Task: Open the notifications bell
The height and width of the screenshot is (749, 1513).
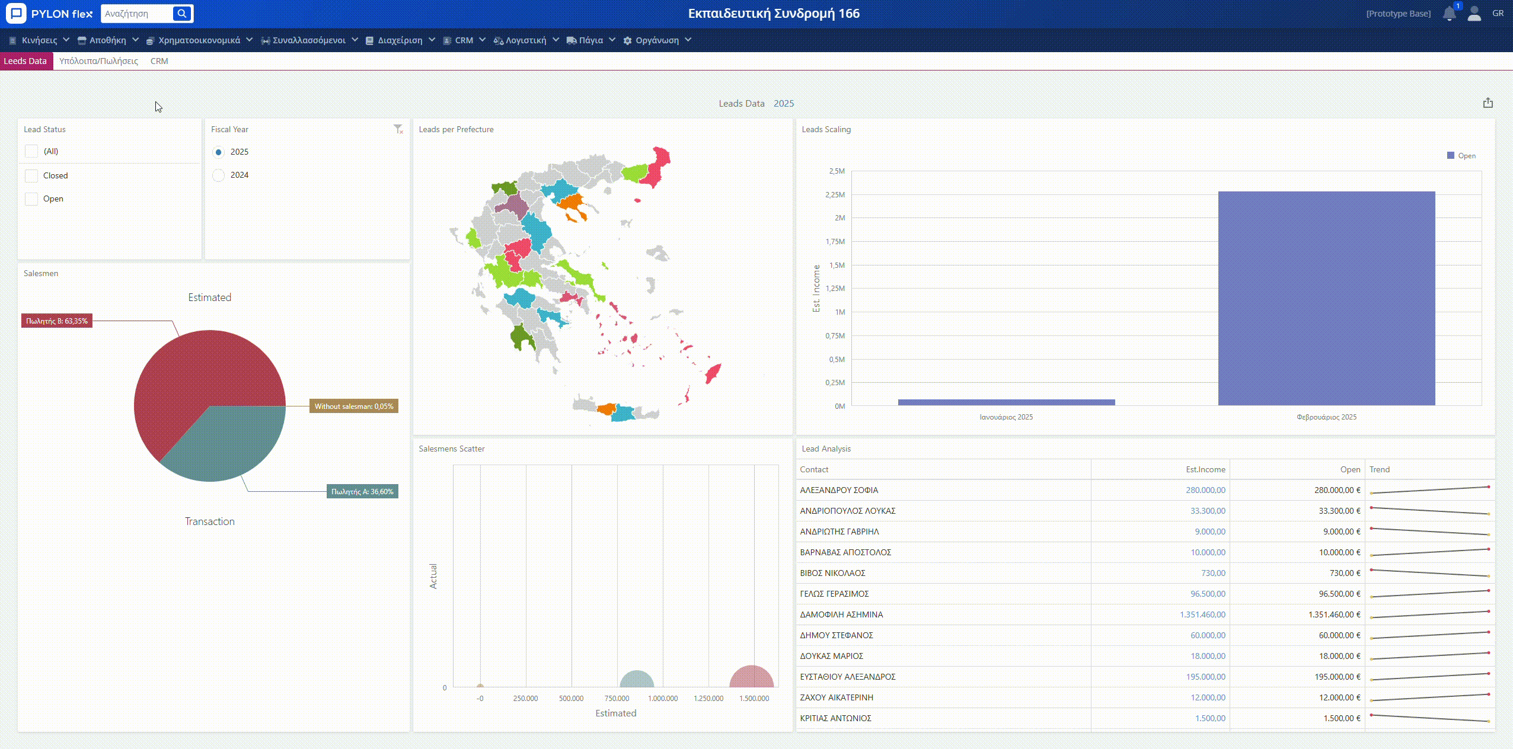Action: (1449, 14)
